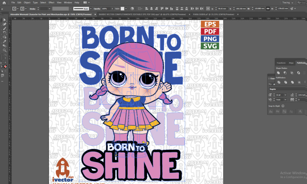Open the Basic brush definition dropdown
This screenshot has width=307, height=184.
click(91, 9)
